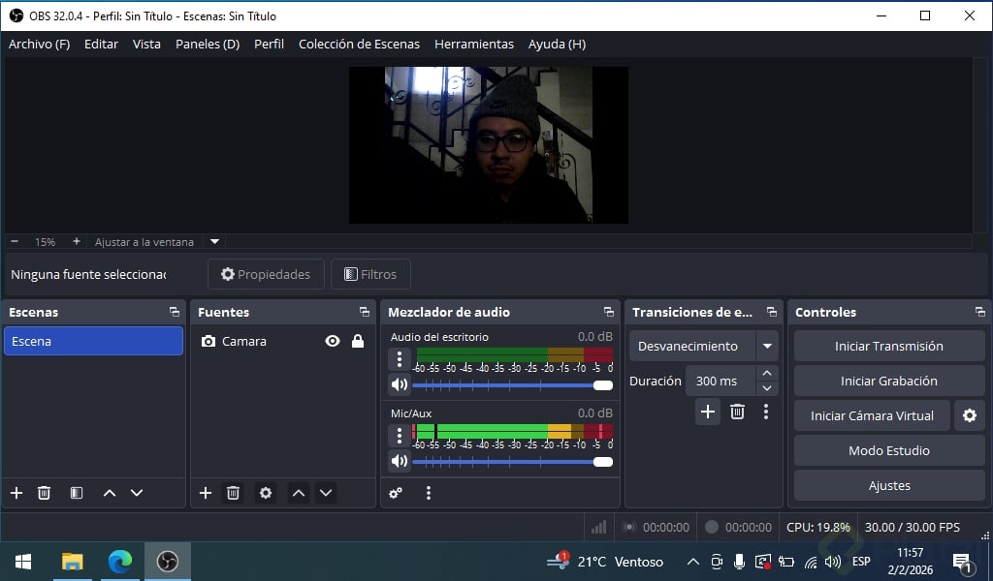The height and width of the screenshot is (581, 993).
Task: Undock the Transiciones de escena panel
Action: 771,312
